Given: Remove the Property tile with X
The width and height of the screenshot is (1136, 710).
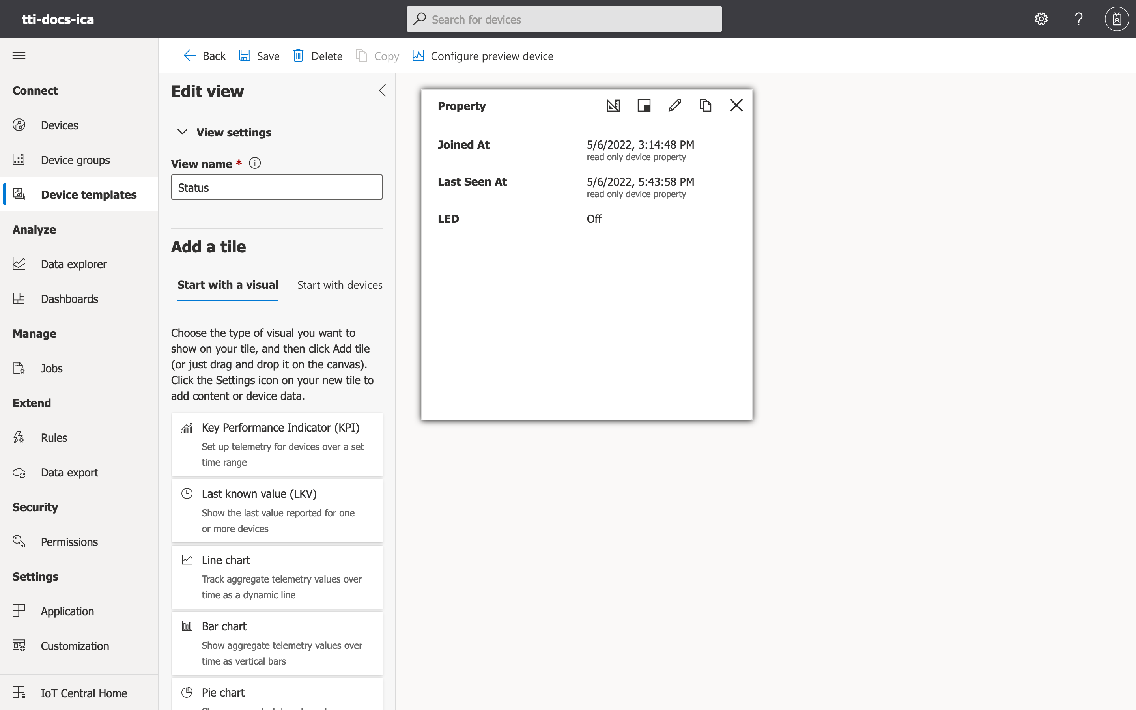Looking at the screenshot, I should pyautogui.click(x=736, y=105).
